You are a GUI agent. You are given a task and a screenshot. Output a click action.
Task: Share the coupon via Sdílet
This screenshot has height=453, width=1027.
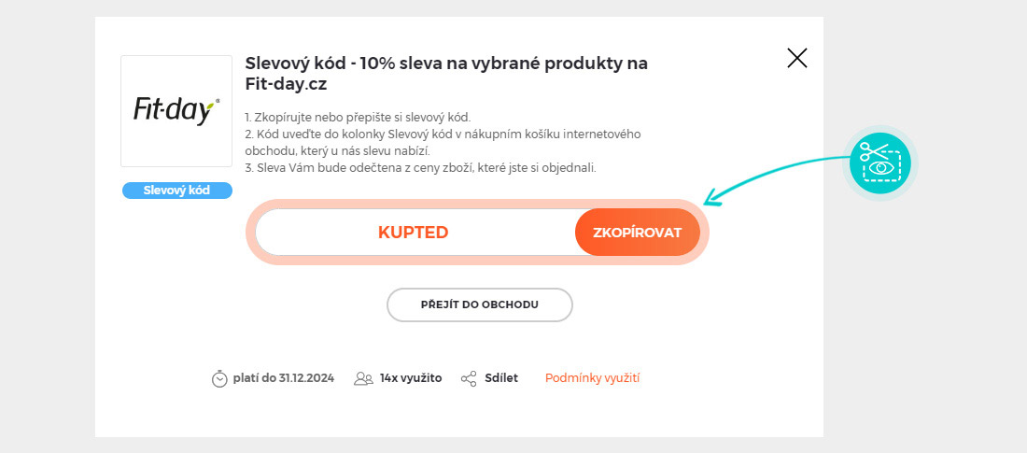coord(501,378)
